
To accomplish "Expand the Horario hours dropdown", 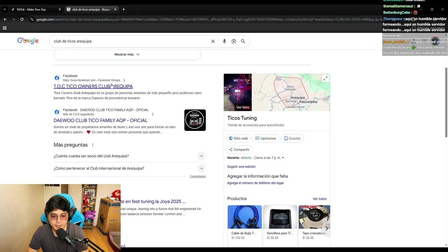I will pyautogui.click(x=283, y=158).
